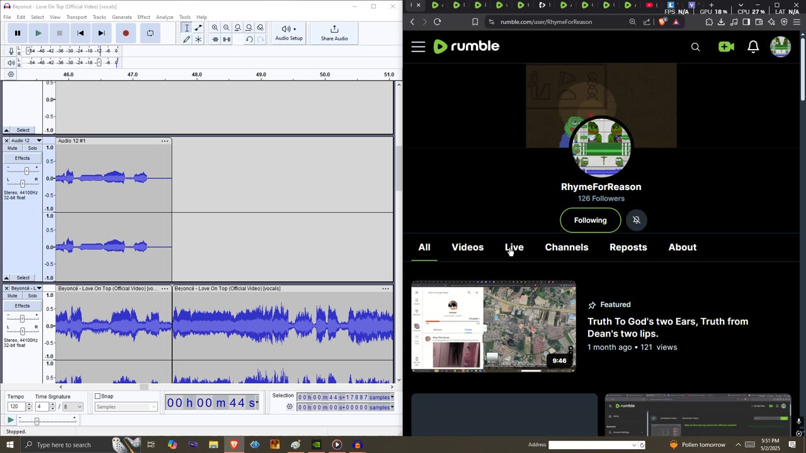Click the Zoom In magnifier
The image size is (806, 453).
tap(215, 28)
